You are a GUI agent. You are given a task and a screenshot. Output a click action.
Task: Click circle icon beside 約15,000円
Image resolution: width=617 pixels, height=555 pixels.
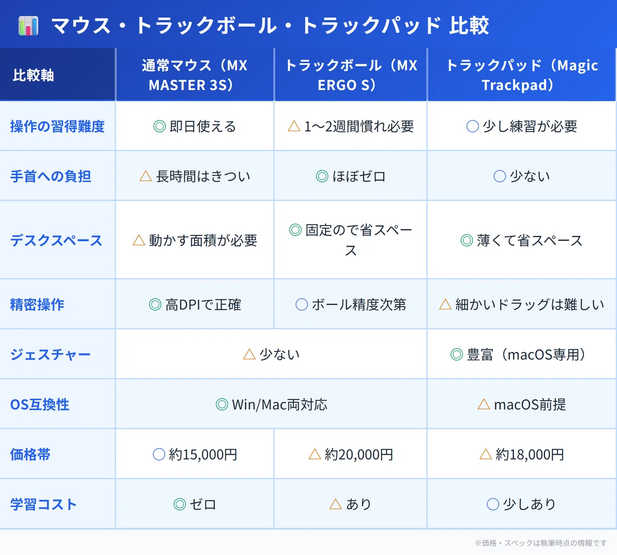159,454
